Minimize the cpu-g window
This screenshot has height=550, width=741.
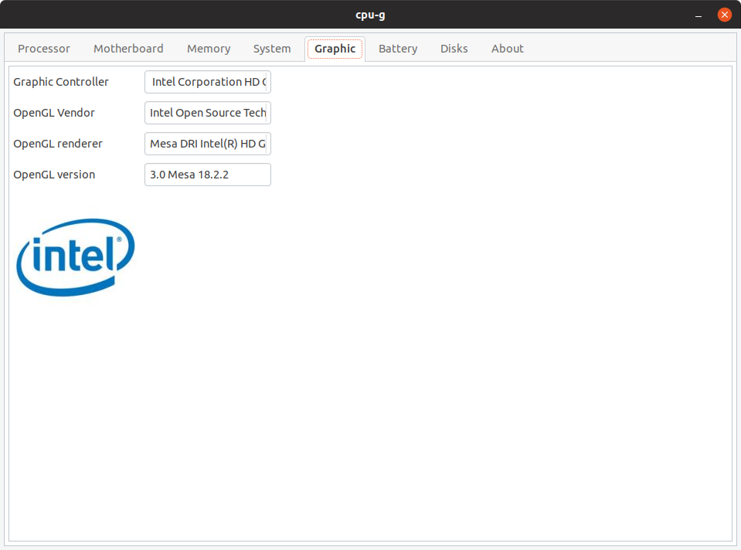(699, 15)
